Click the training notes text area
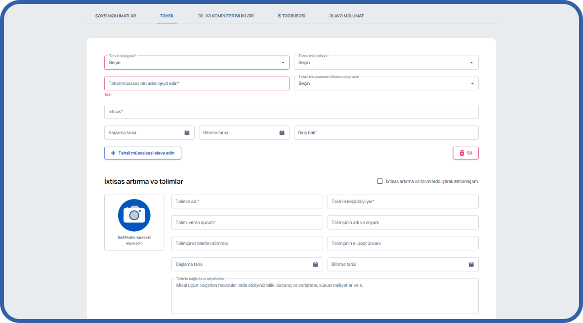This screenshot has width=583, height=323. 325,298
